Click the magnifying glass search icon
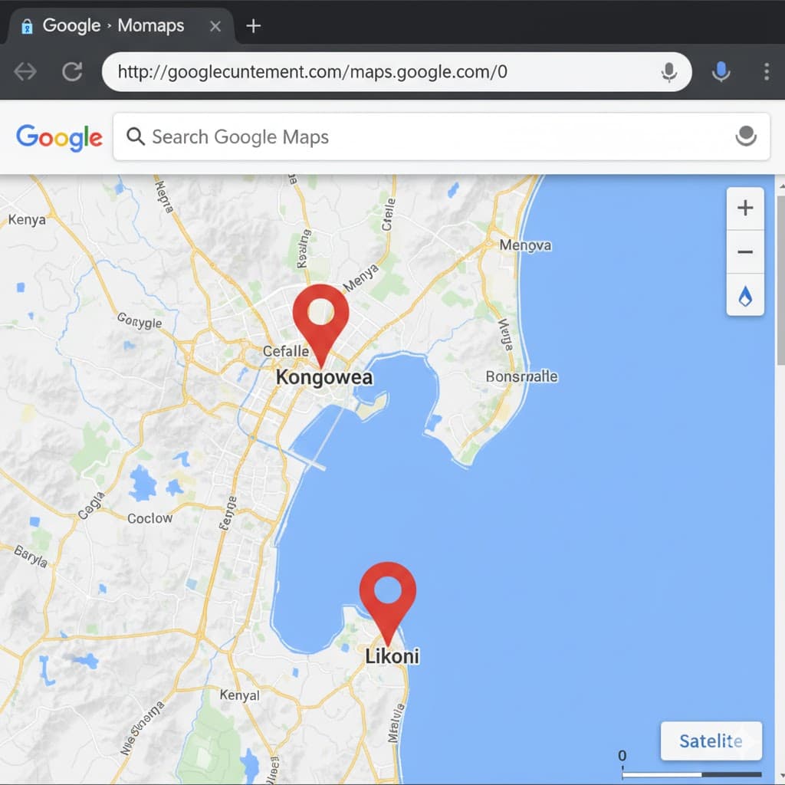 [x=136, y=137]
